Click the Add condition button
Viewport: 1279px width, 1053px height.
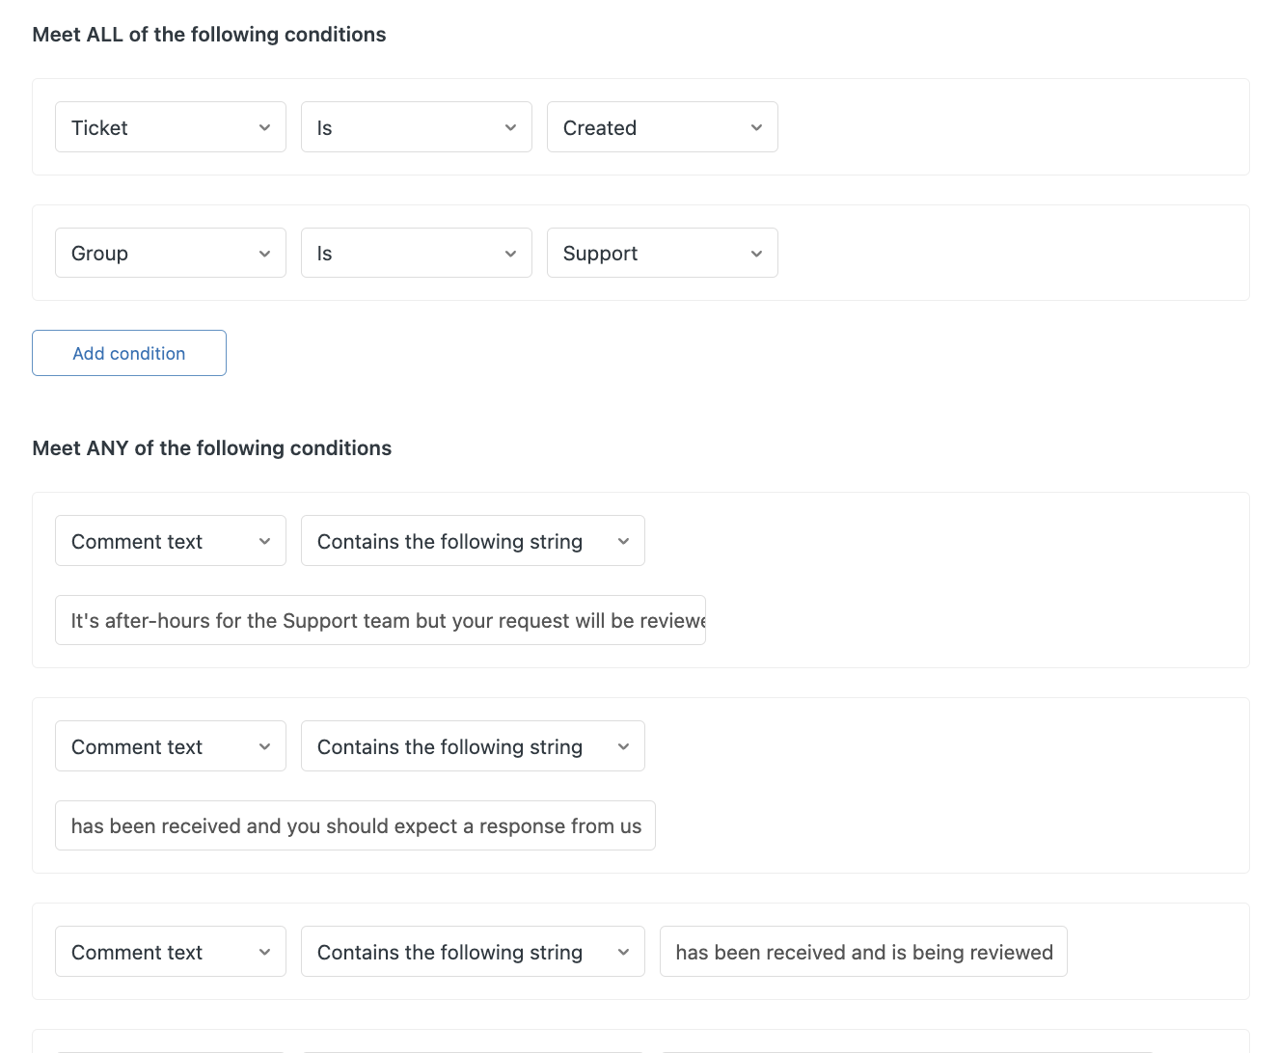129,353
